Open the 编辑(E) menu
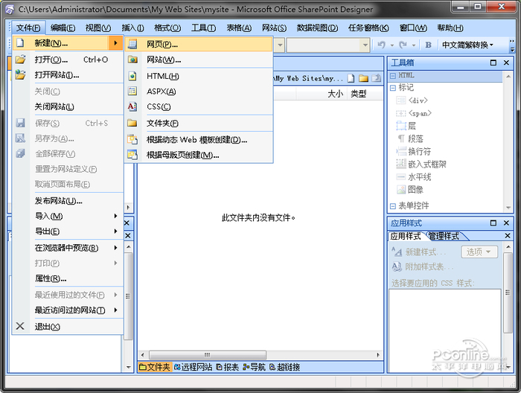Image resolution: width=521 pixels, height=393 pixels. tap(63, 28)
